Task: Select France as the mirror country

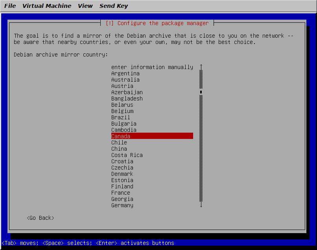Action: point(121,192)
